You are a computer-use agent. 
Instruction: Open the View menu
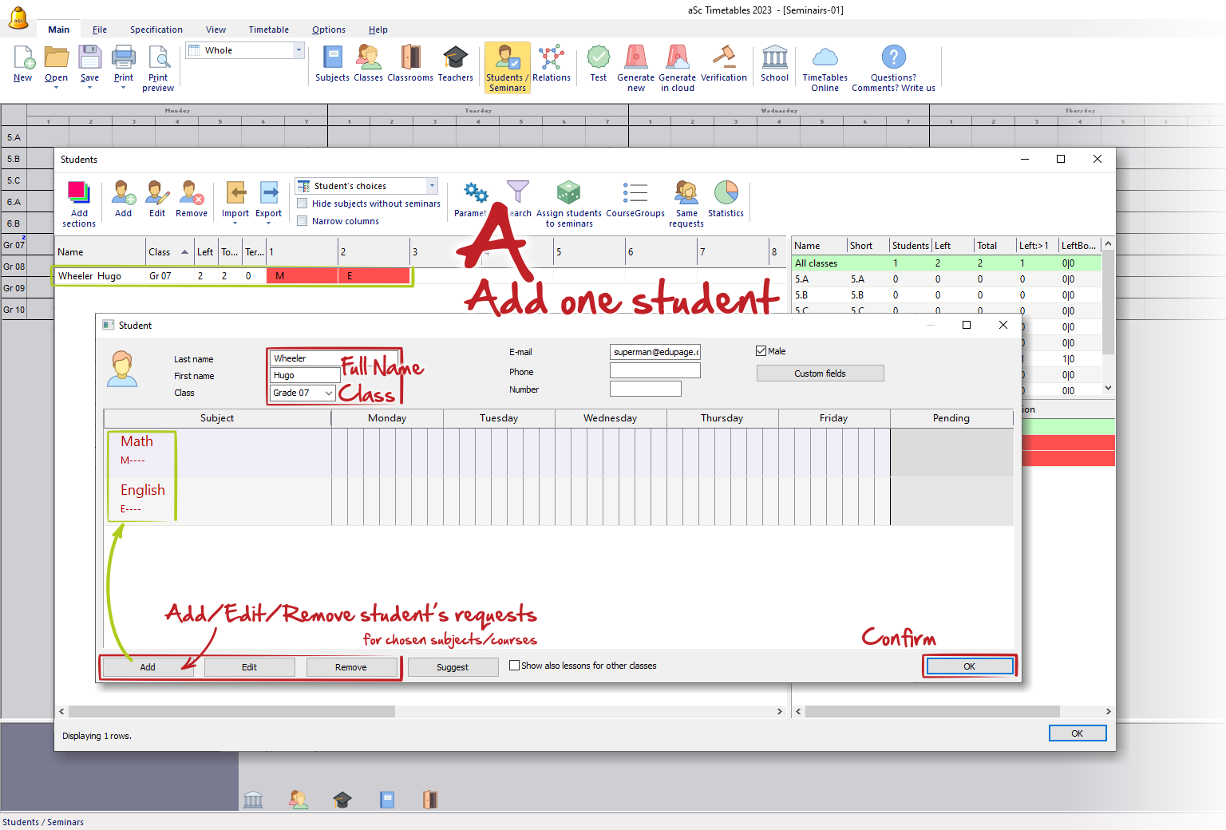(216, 30)
